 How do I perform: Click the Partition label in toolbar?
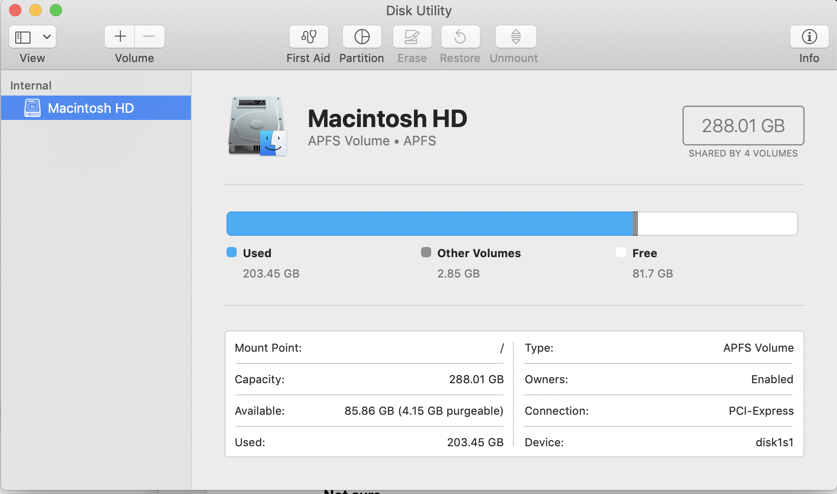[362, 58]
